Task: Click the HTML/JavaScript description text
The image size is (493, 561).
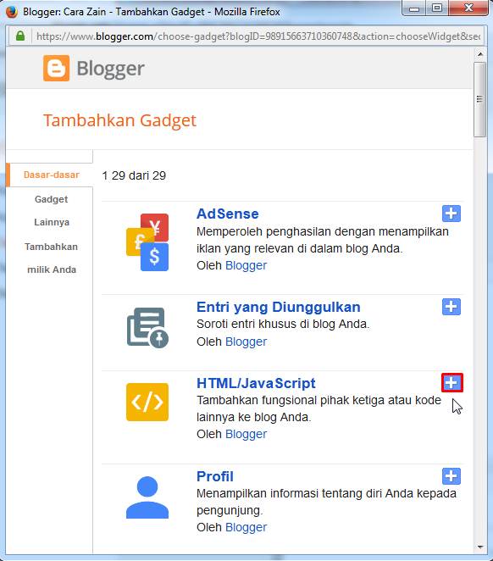Action: pos(319,408)
